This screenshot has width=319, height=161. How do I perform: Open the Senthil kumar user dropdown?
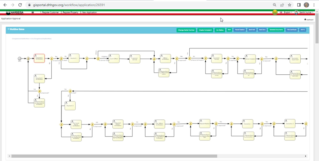(x=304, y=13)
